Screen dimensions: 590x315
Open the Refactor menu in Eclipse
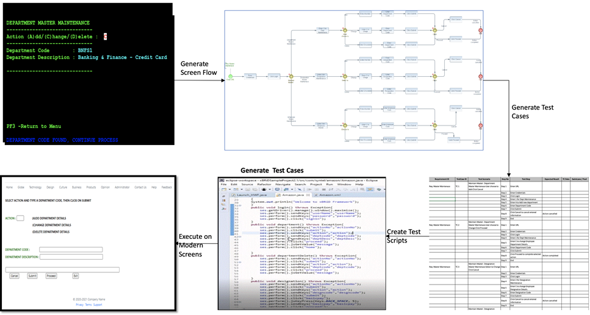[x=264, y=185]
